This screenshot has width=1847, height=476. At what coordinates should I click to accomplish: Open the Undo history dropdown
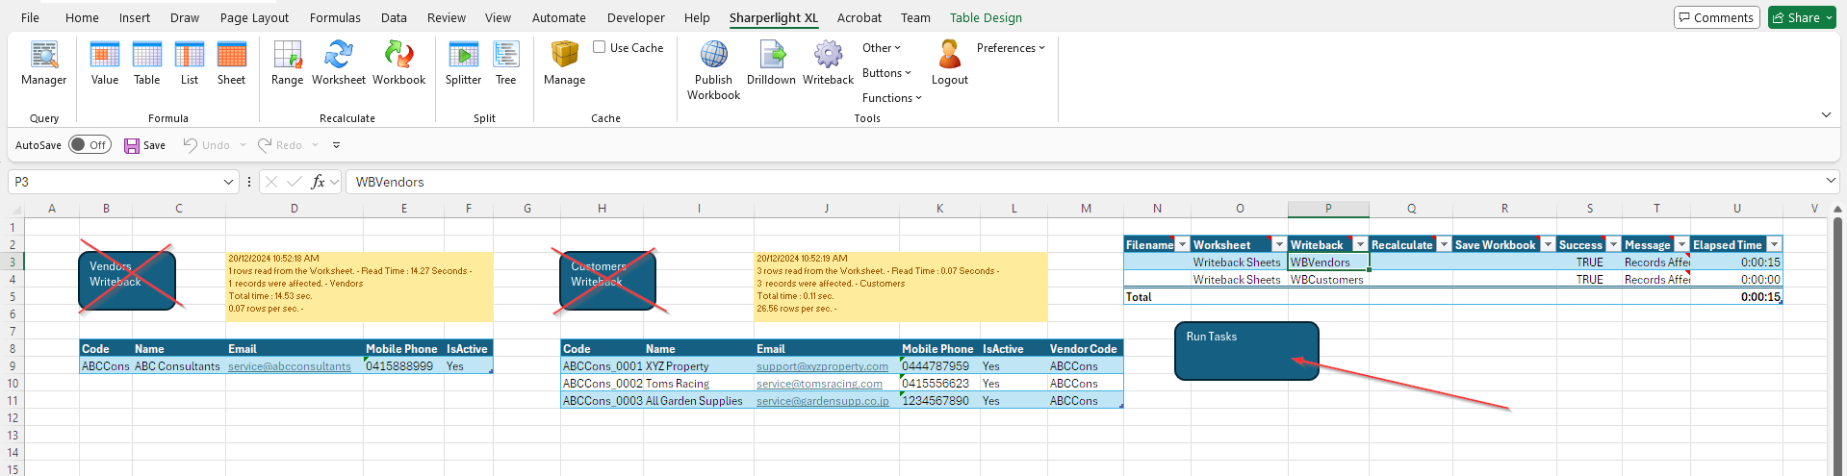pyautogui.click(x=243, y=145)
